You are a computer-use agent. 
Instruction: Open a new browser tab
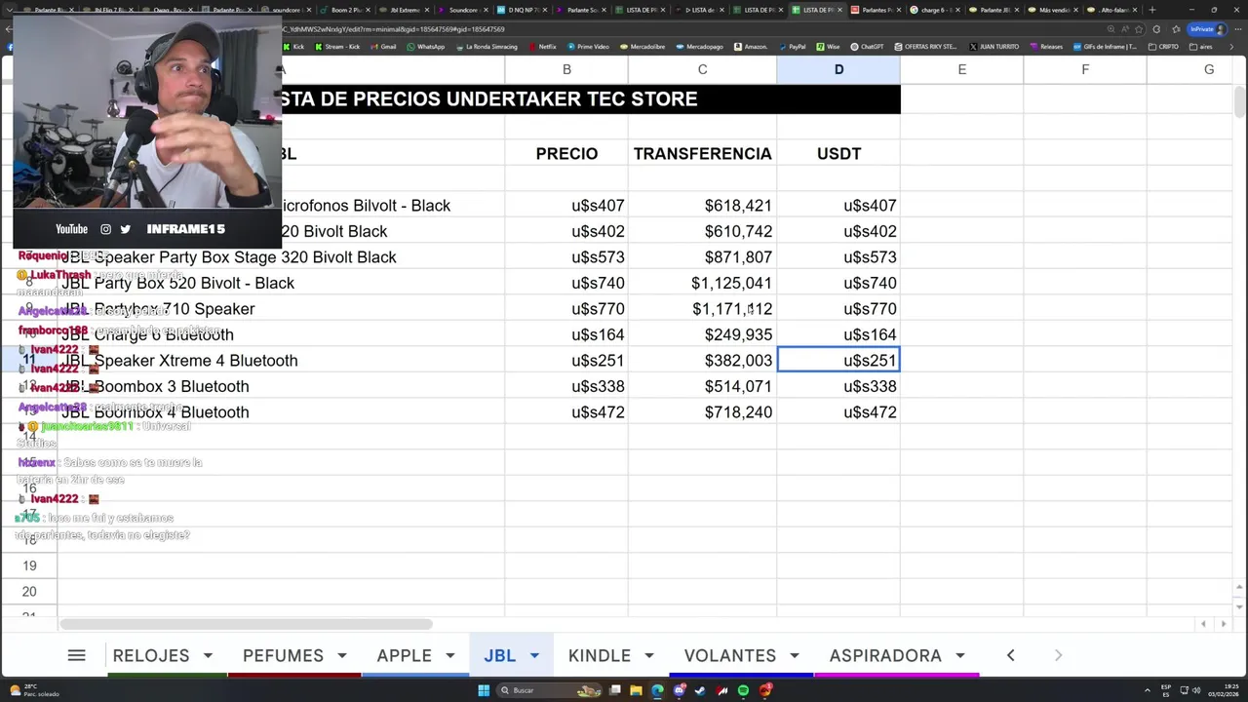coord(1151,10)
